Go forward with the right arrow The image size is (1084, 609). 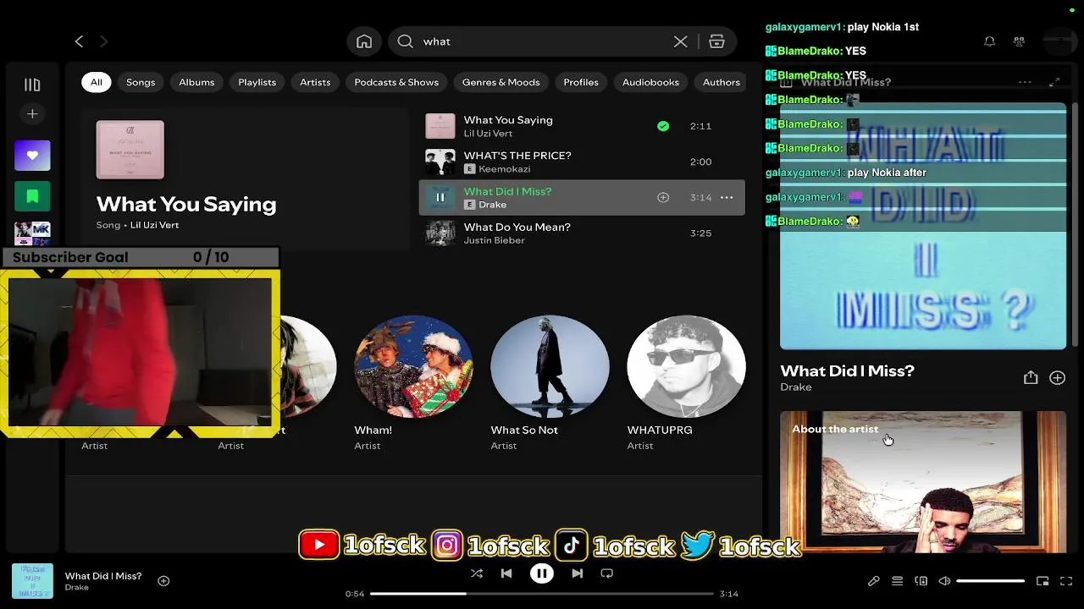[x=103, y=41]
